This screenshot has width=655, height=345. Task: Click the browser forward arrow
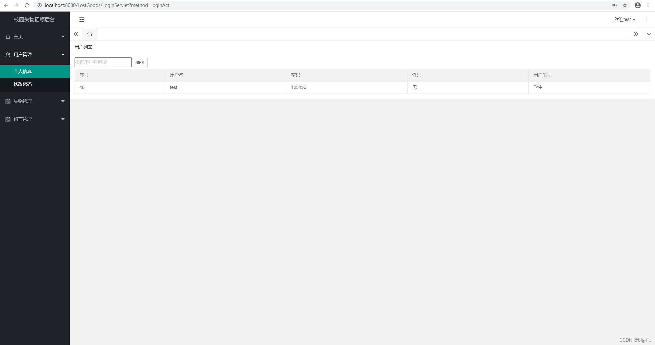click(16, 5)
